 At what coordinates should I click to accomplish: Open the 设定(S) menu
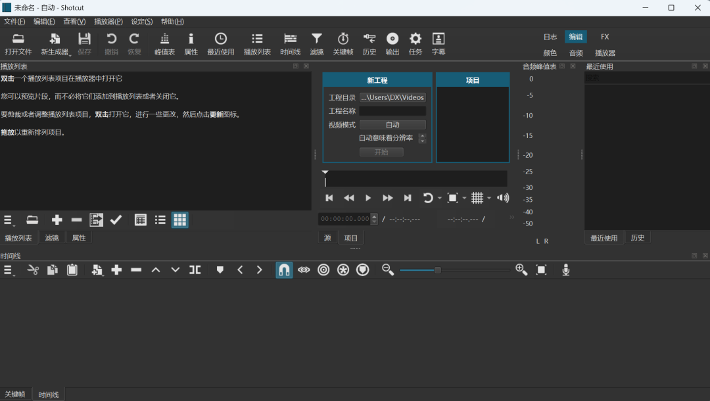click(142, 22)
